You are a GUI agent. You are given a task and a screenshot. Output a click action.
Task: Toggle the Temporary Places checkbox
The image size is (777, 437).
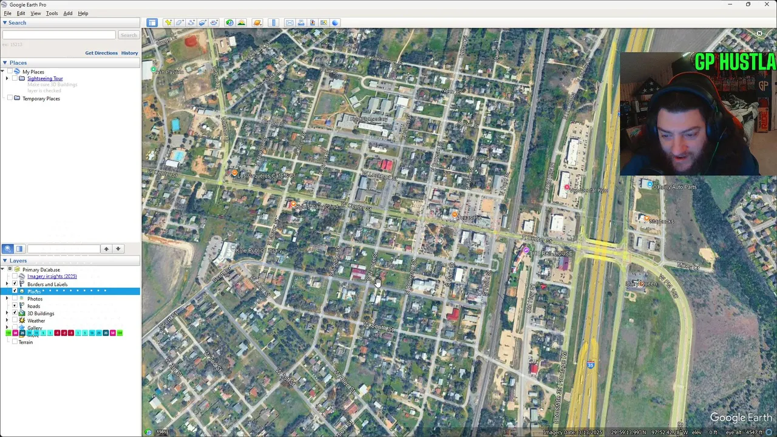pos(9,98)
